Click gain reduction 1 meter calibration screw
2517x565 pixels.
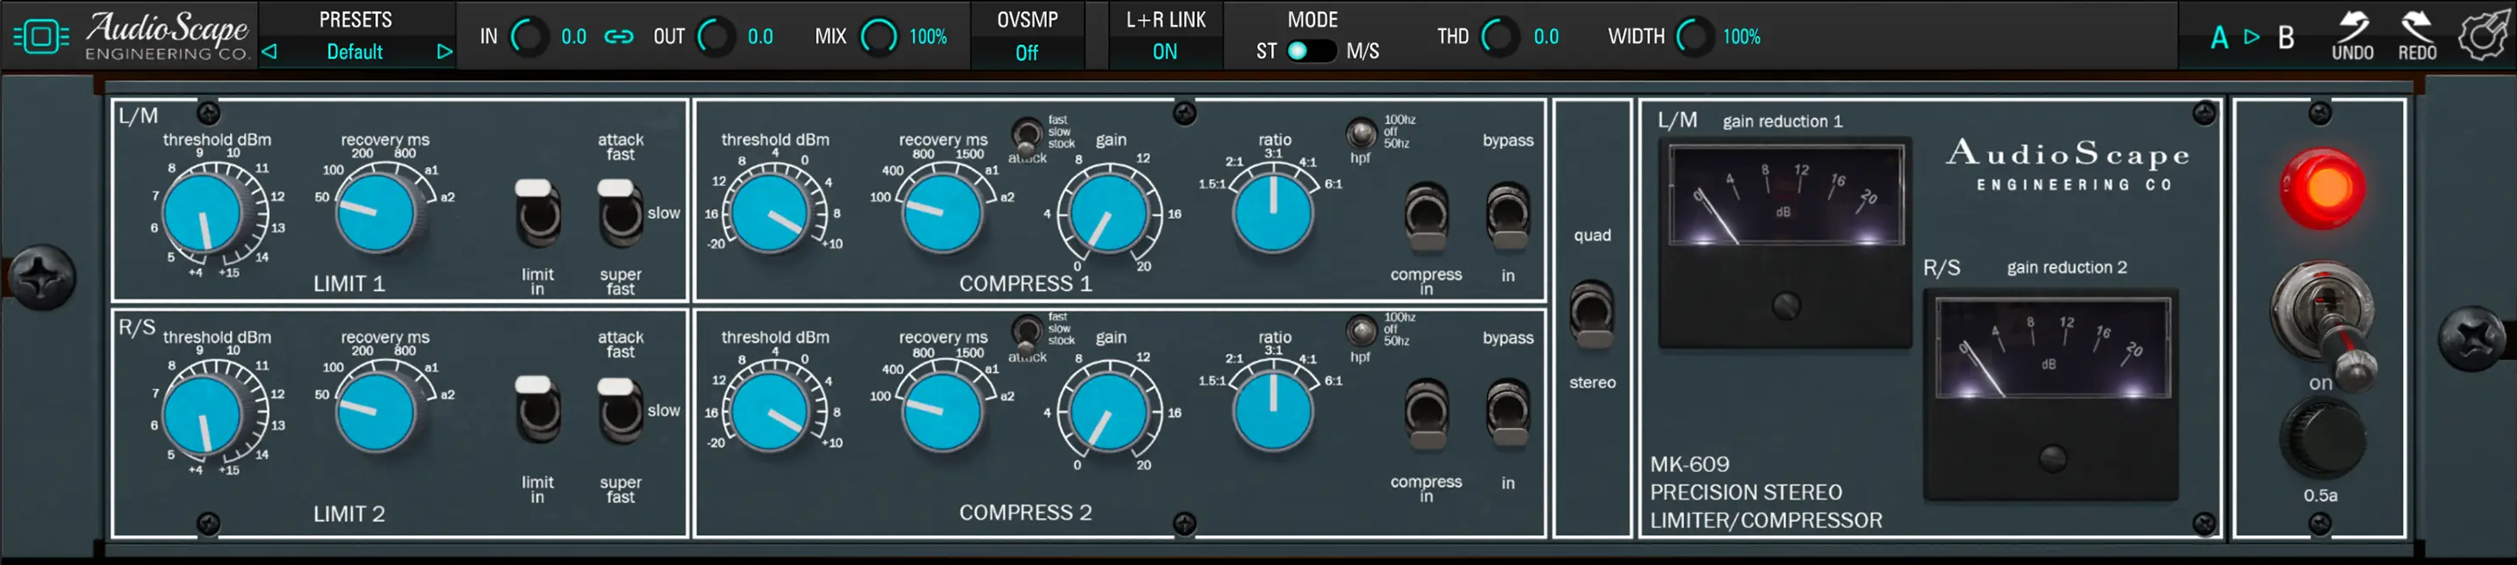tap(1785, 306)
